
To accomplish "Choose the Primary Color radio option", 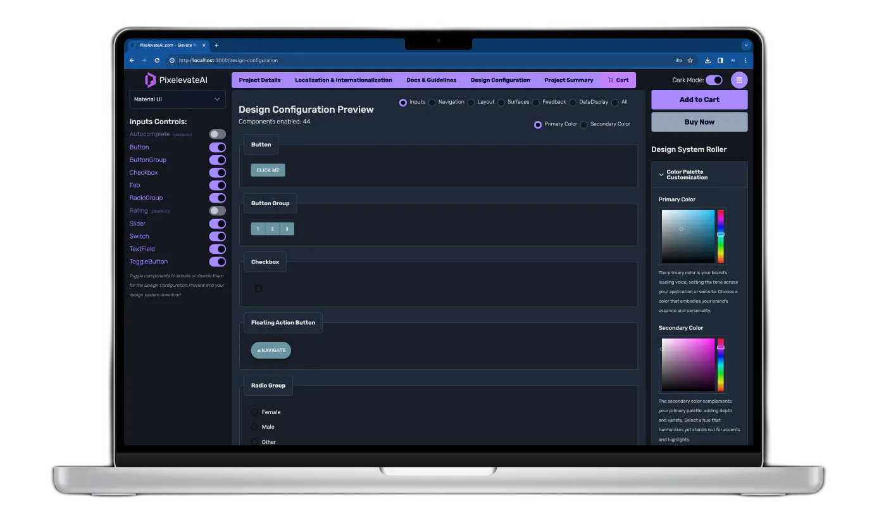I will pyautogui.click(x=538, y=125).
